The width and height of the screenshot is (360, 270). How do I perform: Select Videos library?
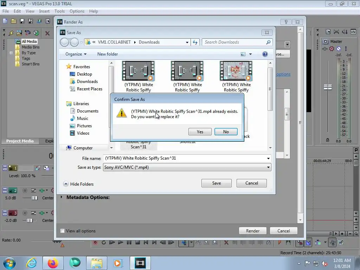tap(83, 133)
